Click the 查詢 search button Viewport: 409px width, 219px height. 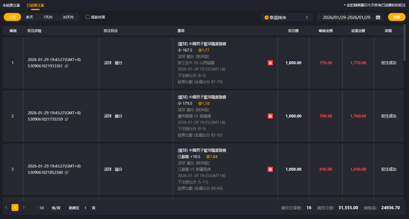tap(397, 17)
